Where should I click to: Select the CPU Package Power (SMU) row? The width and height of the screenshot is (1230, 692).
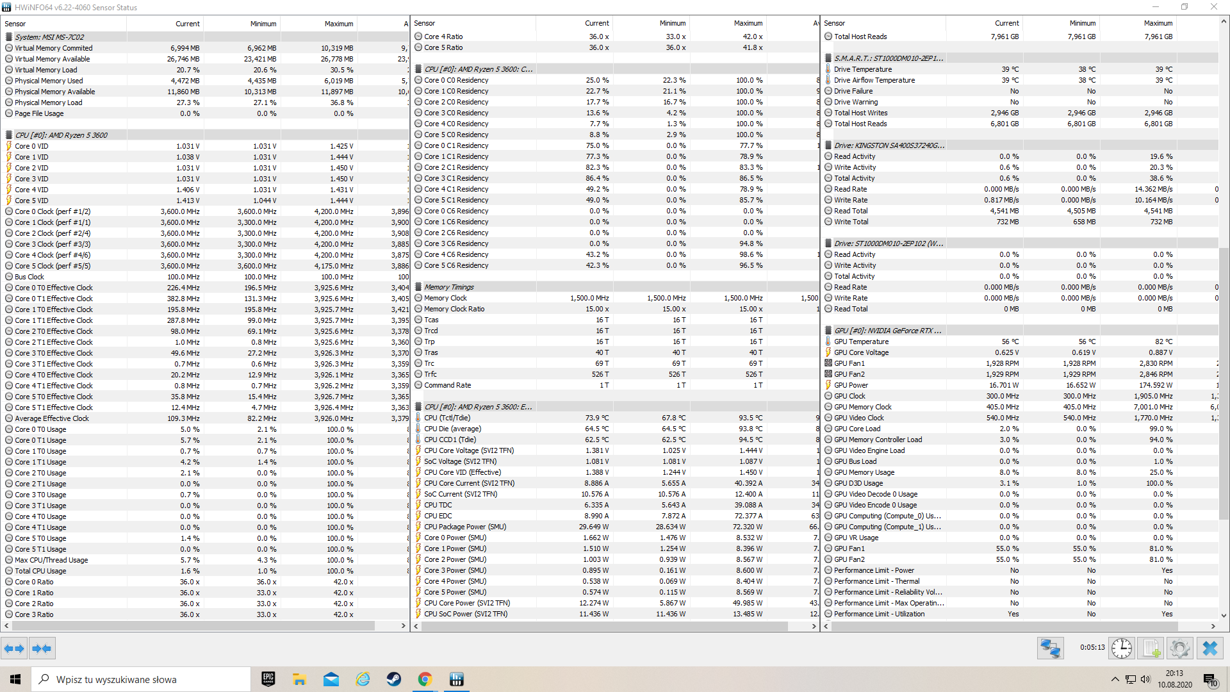coord(615,527)
